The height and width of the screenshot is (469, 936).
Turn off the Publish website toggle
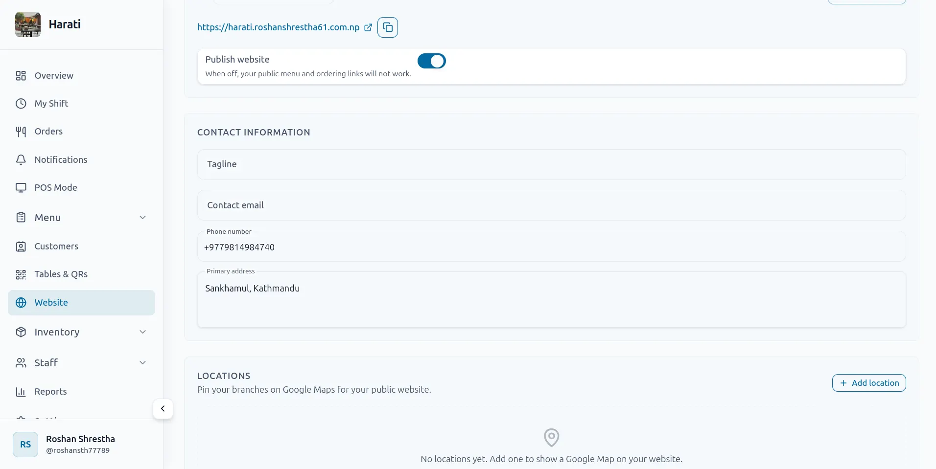pos(431,61)
